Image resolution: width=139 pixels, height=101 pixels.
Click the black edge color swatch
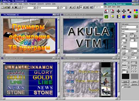pos(125,76)
